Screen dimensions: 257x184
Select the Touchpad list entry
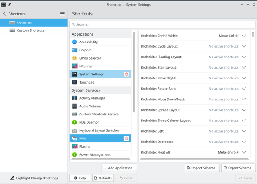[x=101, y=82]
